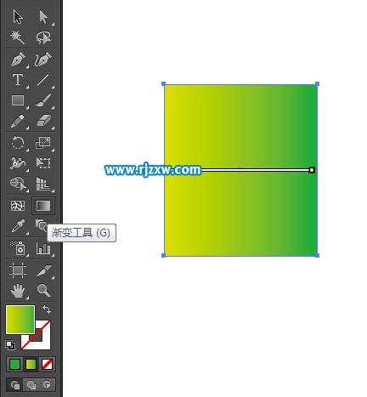Image resolution: width=367 pixels, height=397 pixels.
Task: Choose the Magic Wand tool
Action: tap(18, 37)
